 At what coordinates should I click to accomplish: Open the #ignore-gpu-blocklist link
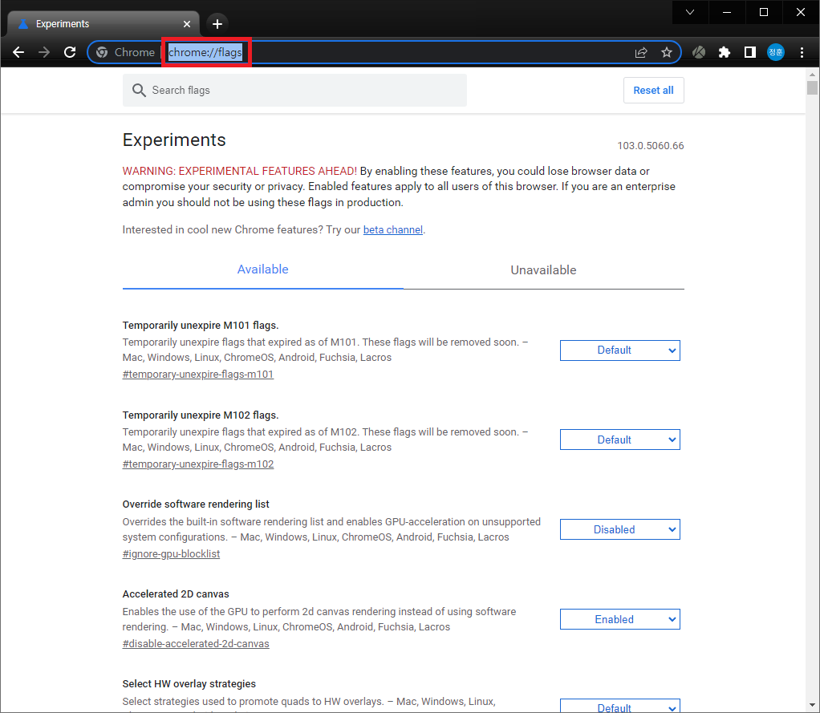[171, 554]
